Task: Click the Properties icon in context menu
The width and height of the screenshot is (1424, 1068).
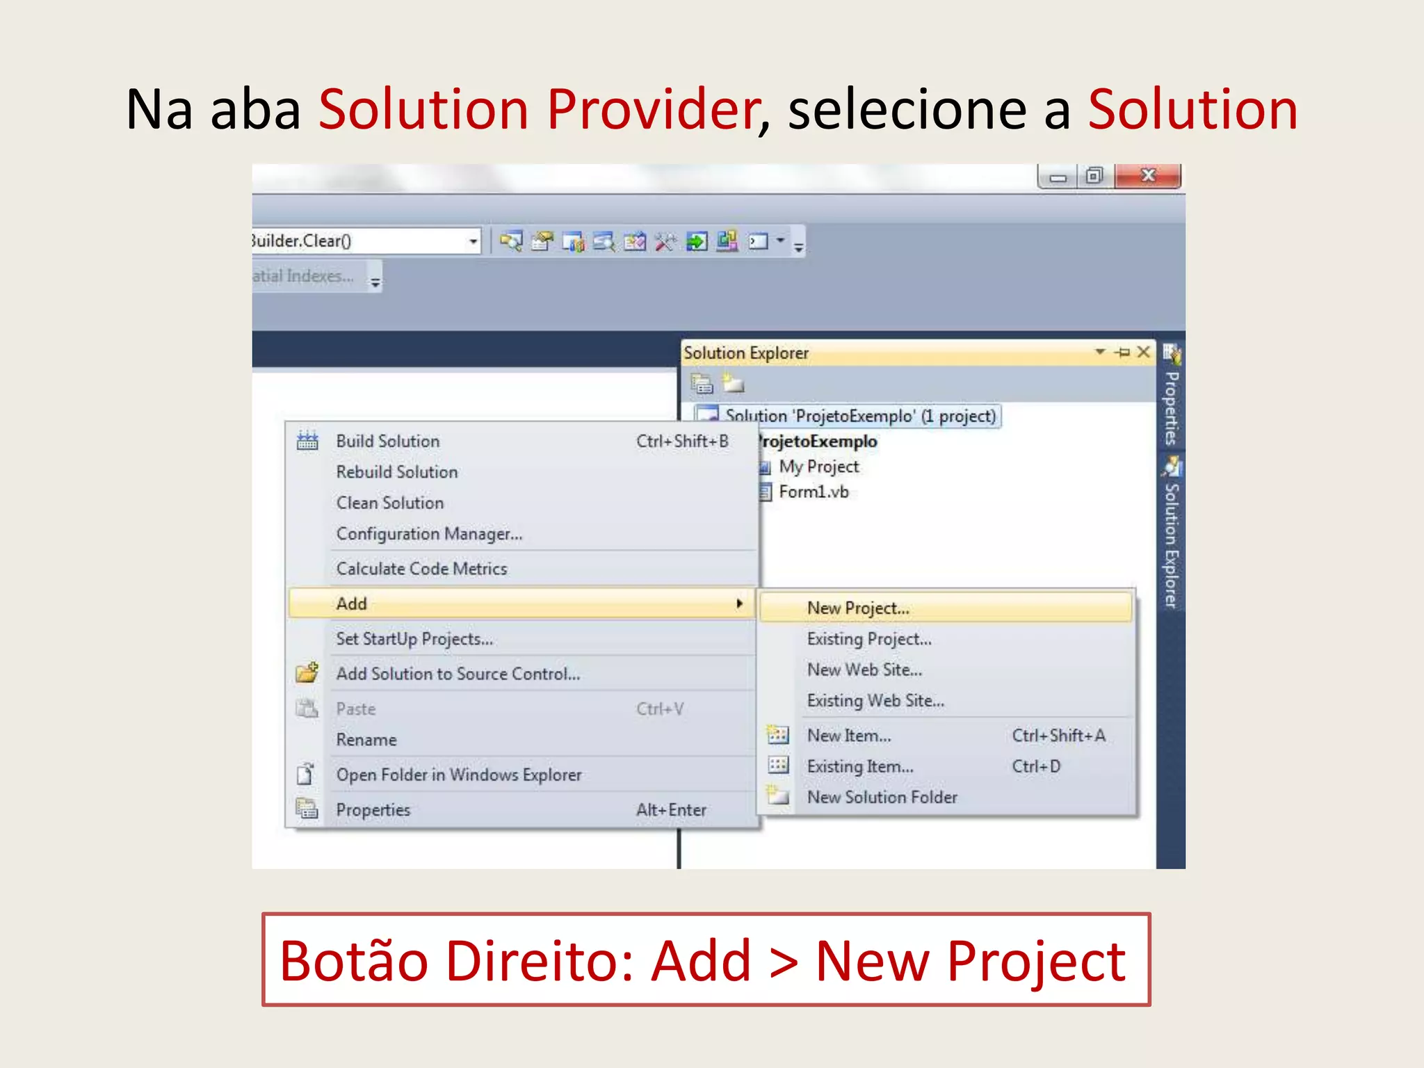Action: 307,809
